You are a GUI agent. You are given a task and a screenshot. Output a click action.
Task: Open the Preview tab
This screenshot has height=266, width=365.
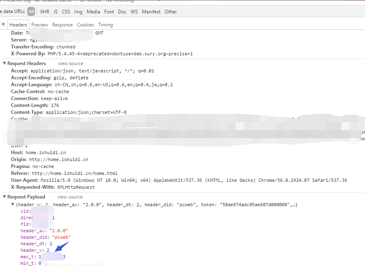(40, 25)
